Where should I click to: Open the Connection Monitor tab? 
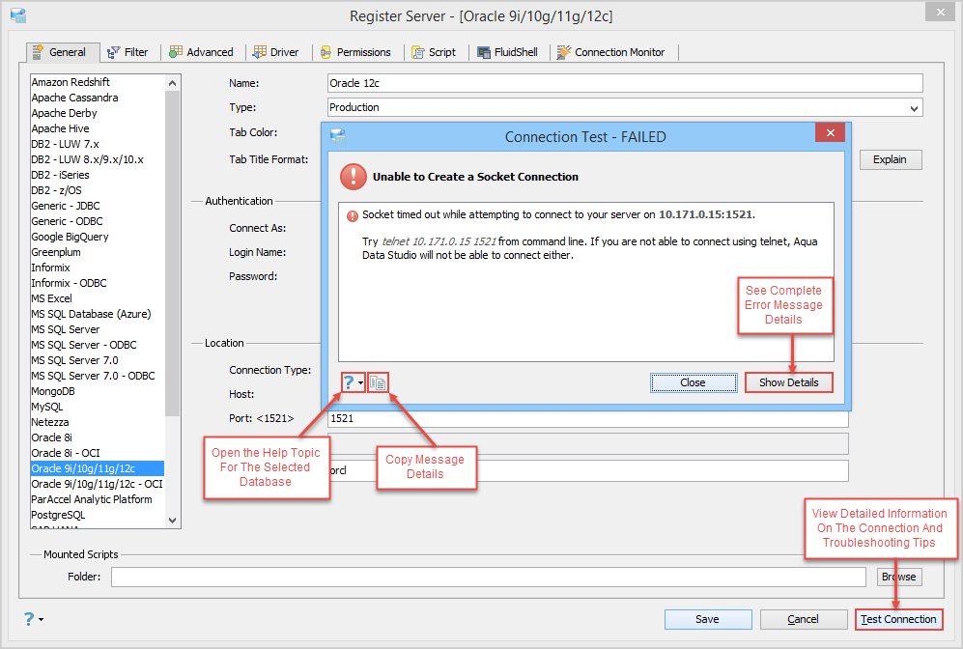(x=611, y=53)
